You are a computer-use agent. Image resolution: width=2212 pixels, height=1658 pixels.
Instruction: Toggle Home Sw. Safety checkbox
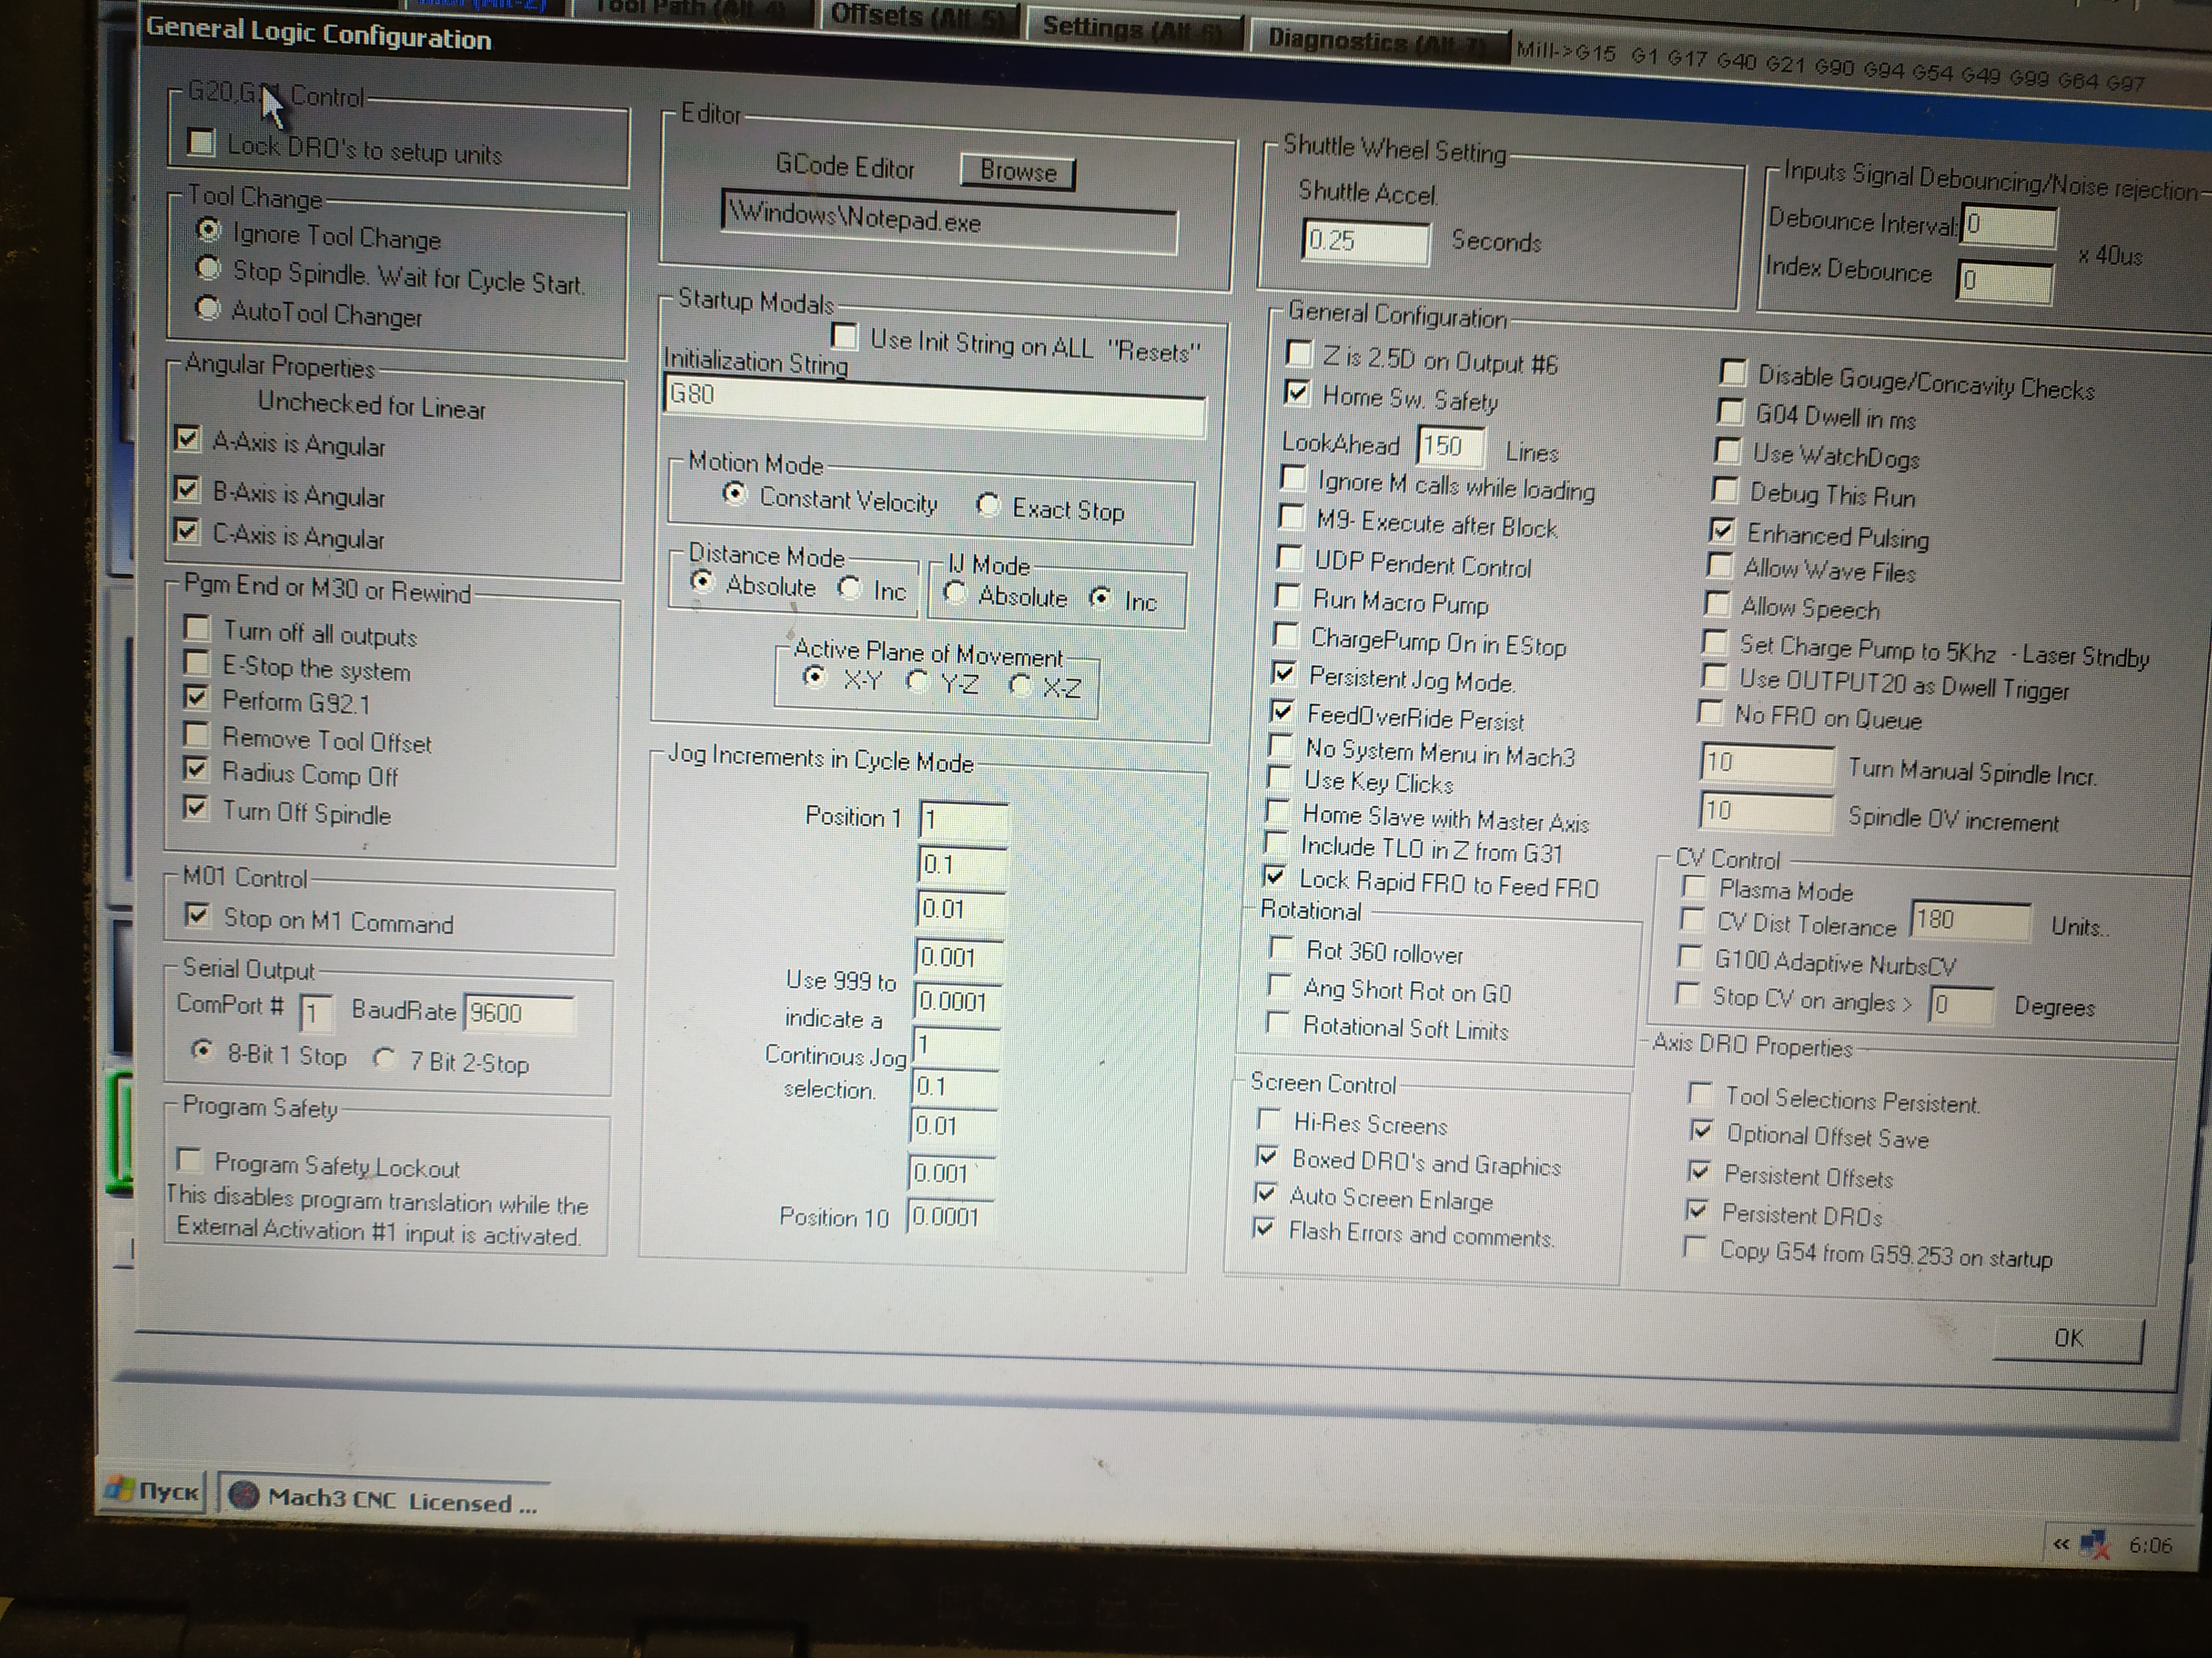1297,393
